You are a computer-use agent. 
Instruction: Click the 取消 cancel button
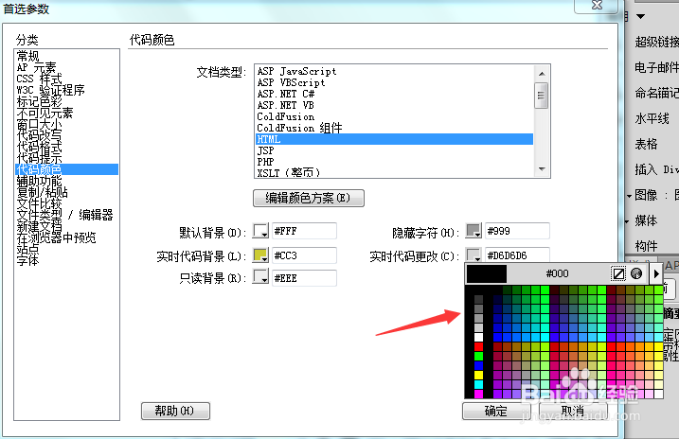pos(573,411)
